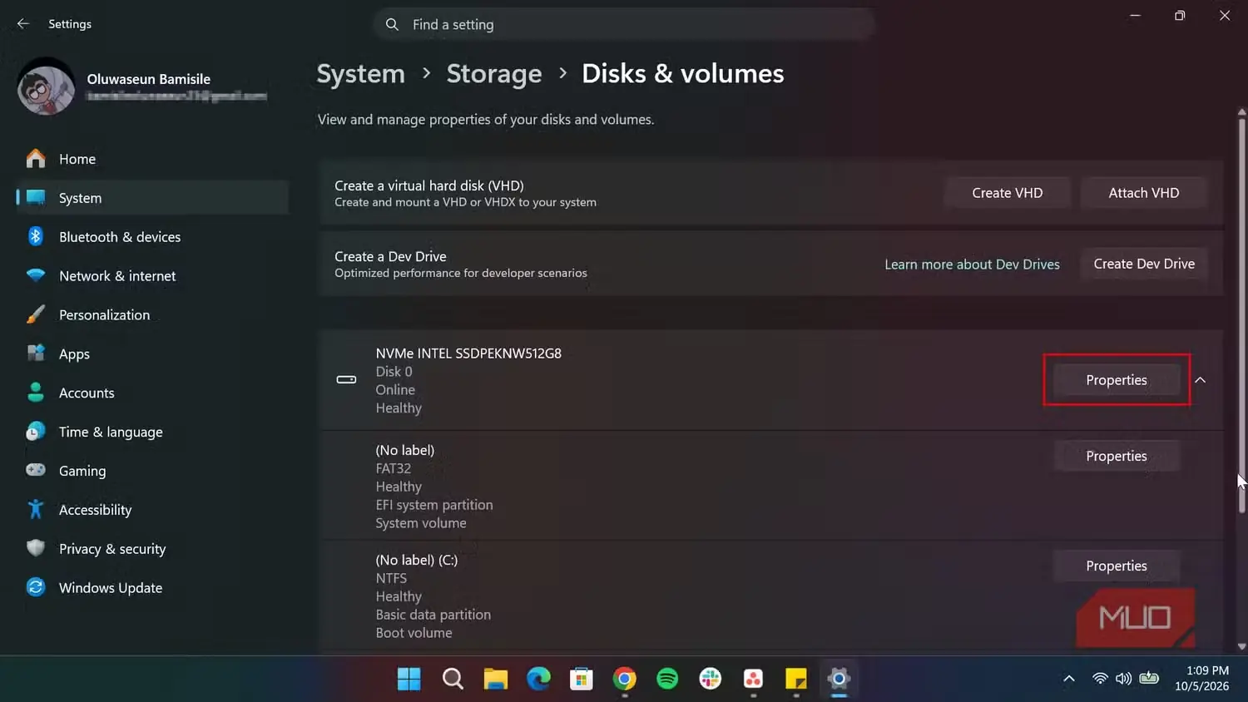Click the Home house icon

point(36,159)
